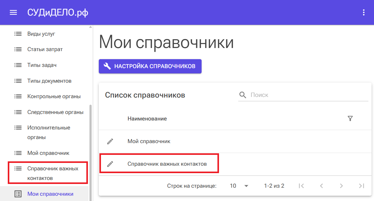Edit Справочник важных контактов via pencil icon

point(110,164)
